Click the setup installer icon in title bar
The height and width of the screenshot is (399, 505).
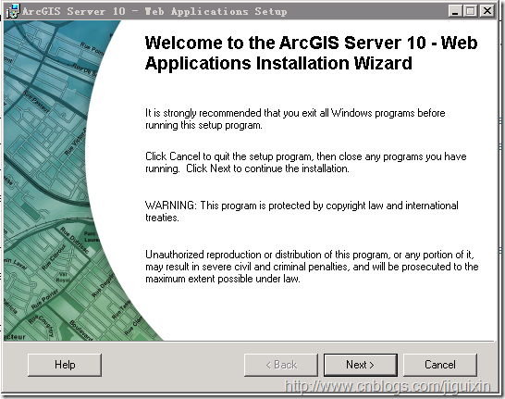point(13,11)
